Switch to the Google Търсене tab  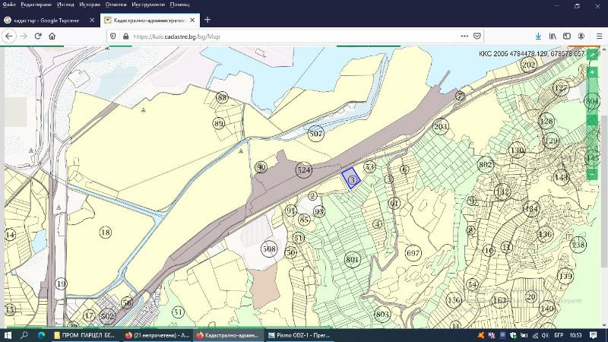(x=46, y=20)
